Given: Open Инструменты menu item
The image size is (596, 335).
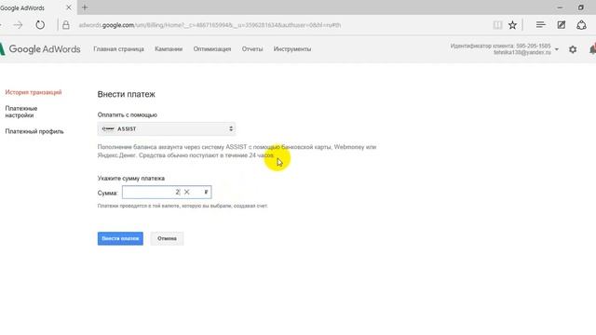Looking at the screenshot, I should click(x=292, y=49).
